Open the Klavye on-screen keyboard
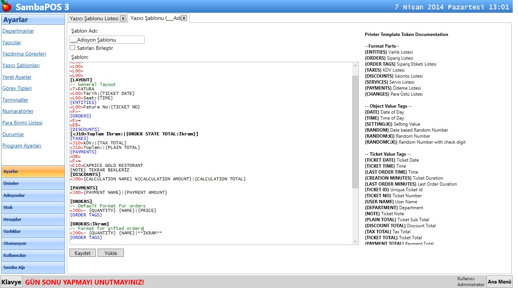 pyautogui.click(x=11, y=282)
